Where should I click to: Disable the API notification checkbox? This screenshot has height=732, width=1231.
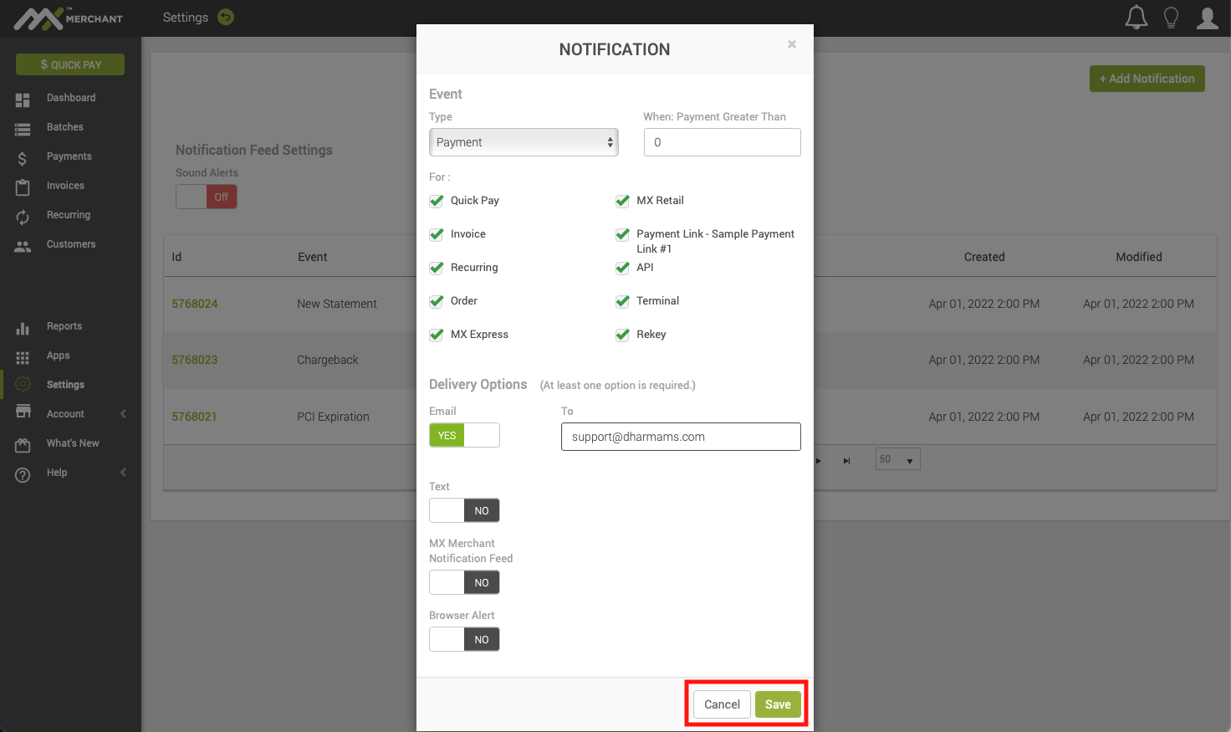[x=622, y=268]
